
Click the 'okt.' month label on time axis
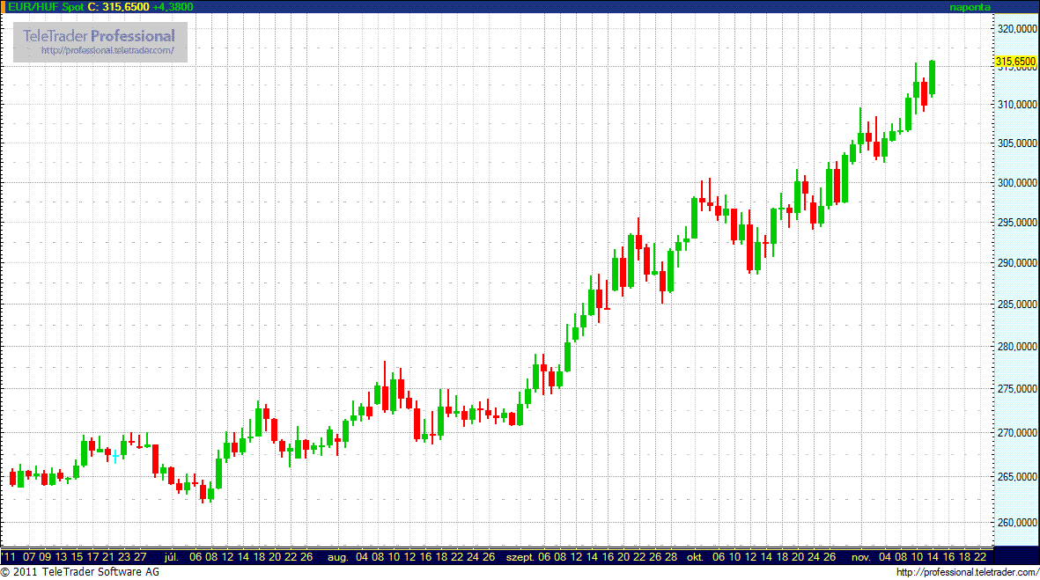pos(695,557)
